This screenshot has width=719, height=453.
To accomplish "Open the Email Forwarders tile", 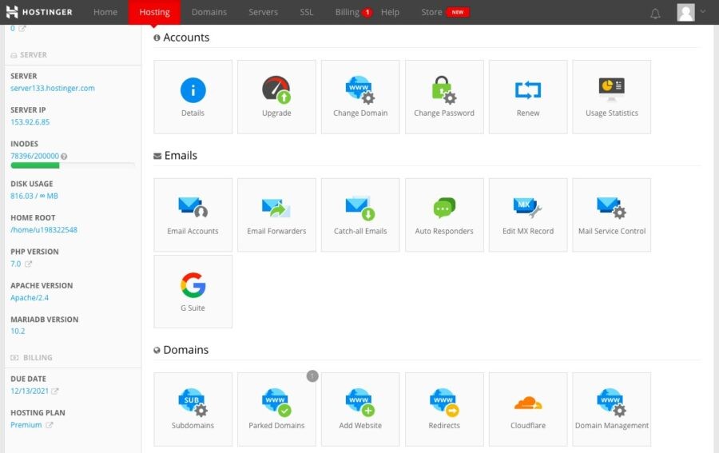I will click(x=276, y=215).
